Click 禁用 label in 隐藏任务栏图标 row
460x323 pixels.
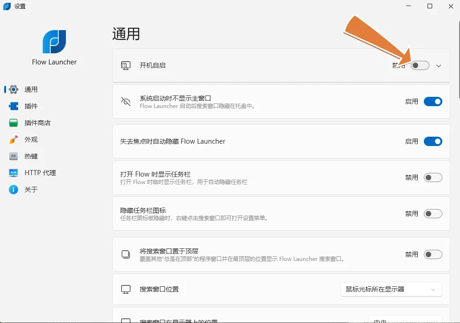point(412,214)
